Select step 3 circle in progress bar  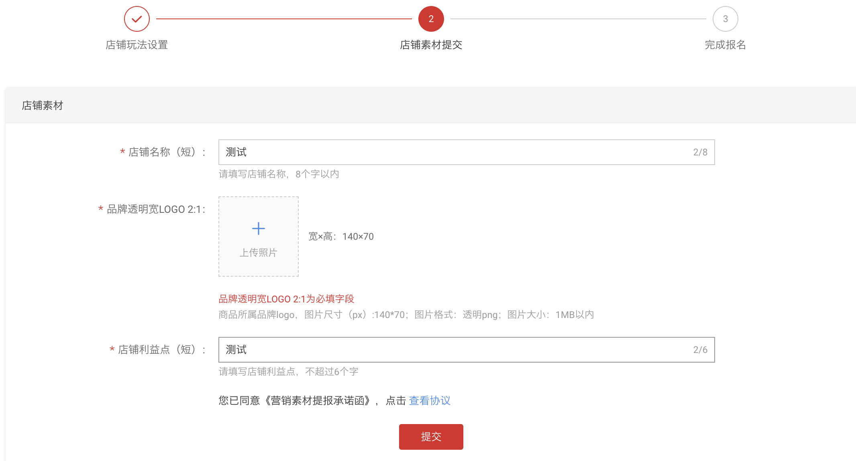pyautogui.click(x=725, y=19)
